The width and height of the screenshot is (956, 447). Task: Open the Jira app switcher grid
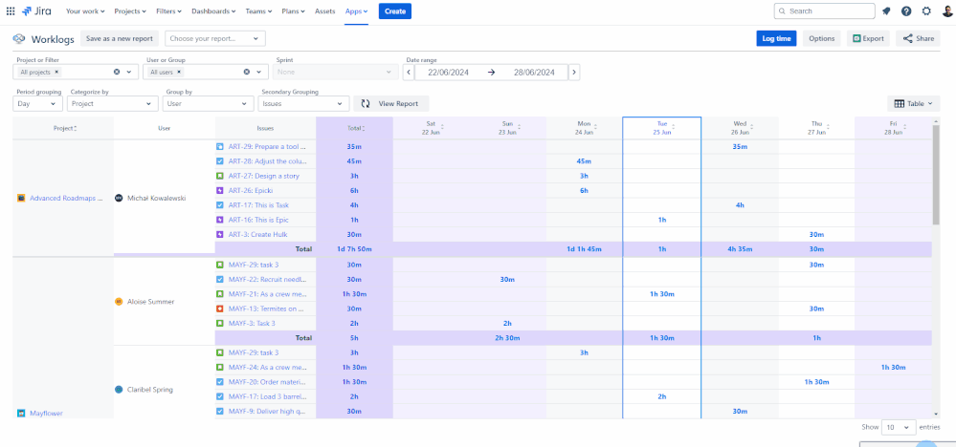(11, 11)
